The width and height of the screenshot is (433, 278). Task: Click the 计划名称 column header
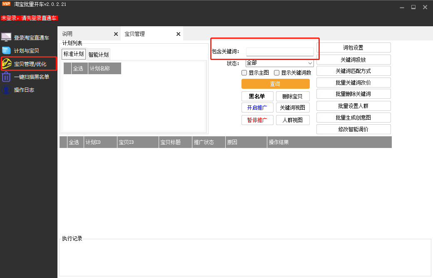point(105,68)
